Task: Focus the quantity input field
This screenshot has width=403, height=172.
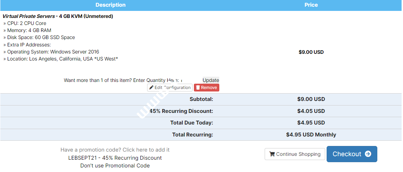Action: coord(191,80)
